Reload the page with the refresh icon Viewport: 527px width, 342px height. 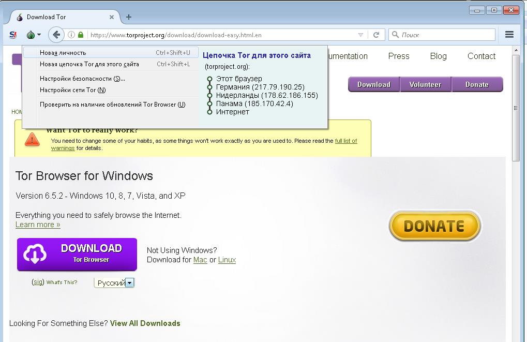tap(376, 35)
